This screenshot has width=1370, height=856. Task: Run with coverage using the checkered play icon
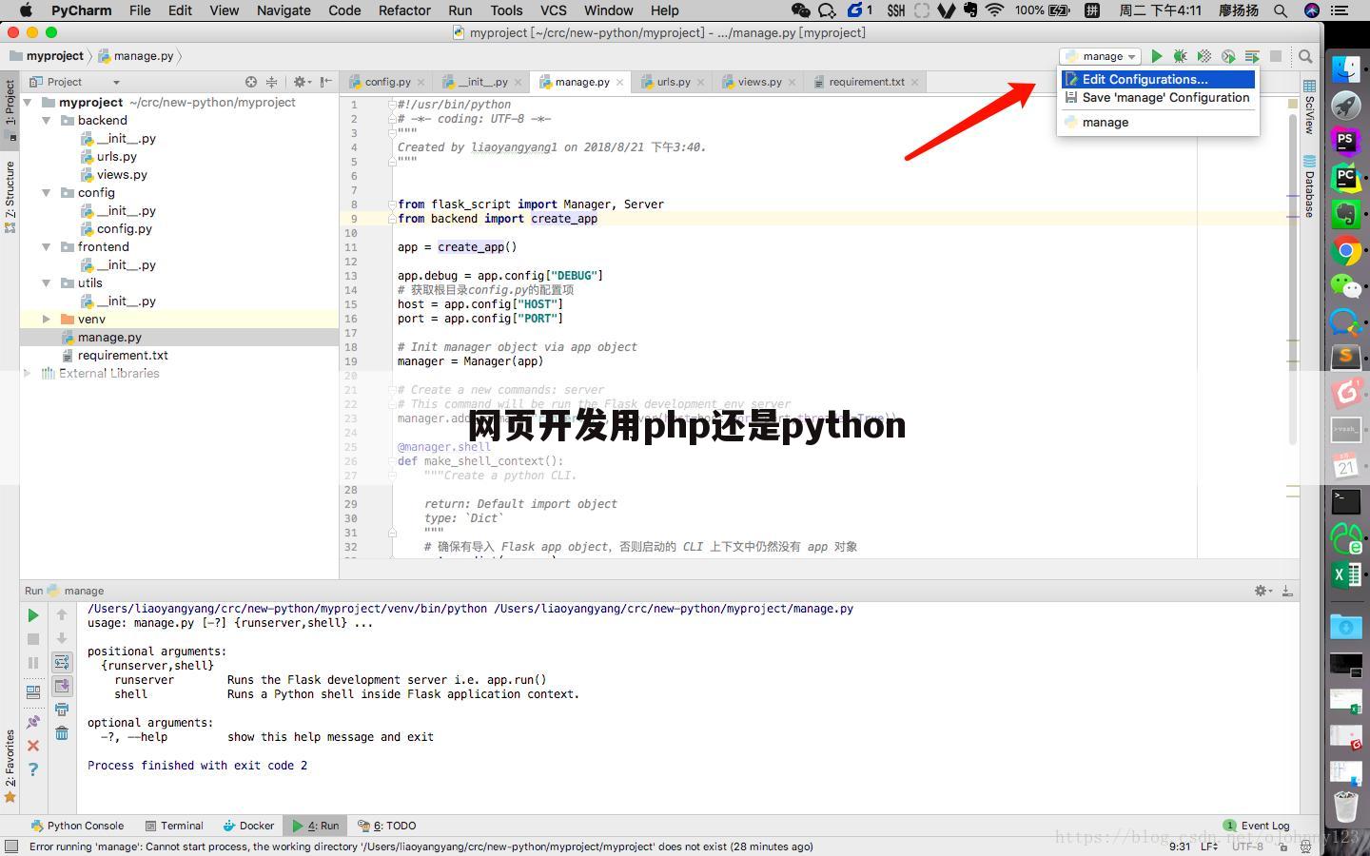1203,56
